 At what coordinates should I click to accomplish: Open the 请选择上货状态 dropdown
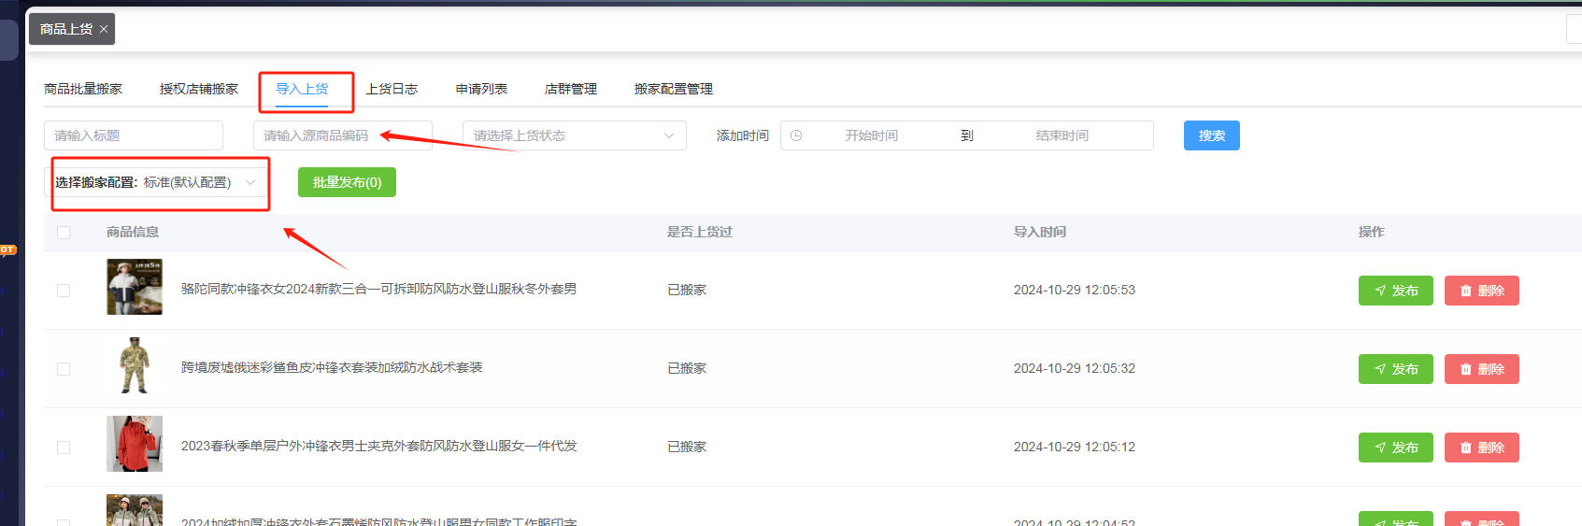point(574,135)
